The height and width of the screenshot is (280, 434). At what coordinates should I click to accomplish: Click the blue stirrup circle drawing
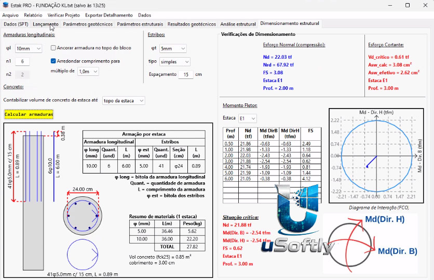point(83,255)
